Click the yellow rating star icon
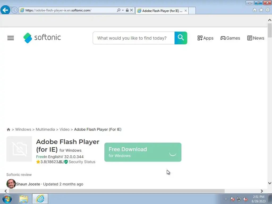This screenshot has height=204, width=272. pos(38,162)
